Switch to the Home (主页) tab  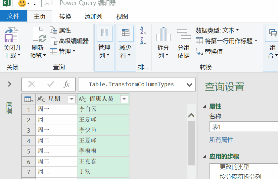coord(40,17)
